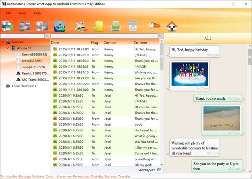
Task: Click the Messages: 89 count in the status bar
Action: 150,170
